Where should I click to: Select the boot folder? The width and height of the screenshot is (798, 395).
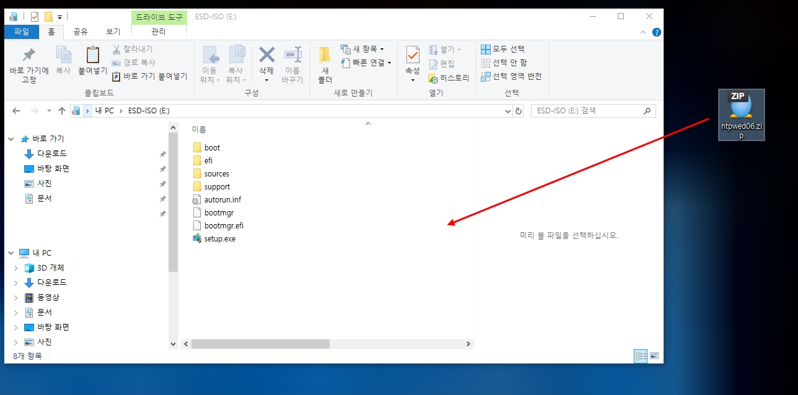coord(206,147)
